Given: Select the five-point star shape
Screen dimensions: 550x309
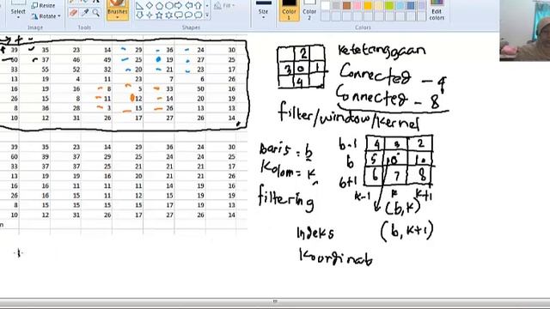Looking at the screenshot, I should pyautogui.click(x=159, y=15).
